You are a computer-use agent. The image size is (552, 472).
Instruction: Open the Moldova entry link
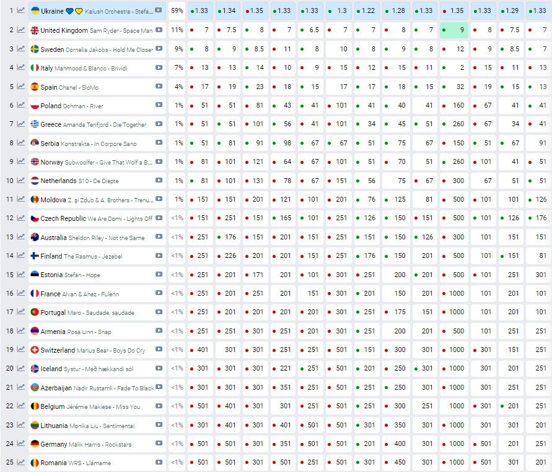53,200
